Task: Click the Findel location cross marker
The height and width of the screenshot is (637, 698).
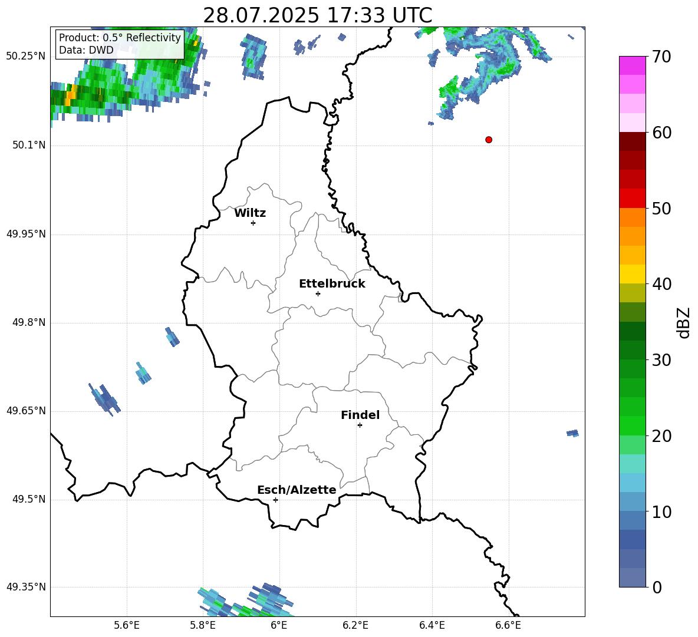Action: coord(360,425)
